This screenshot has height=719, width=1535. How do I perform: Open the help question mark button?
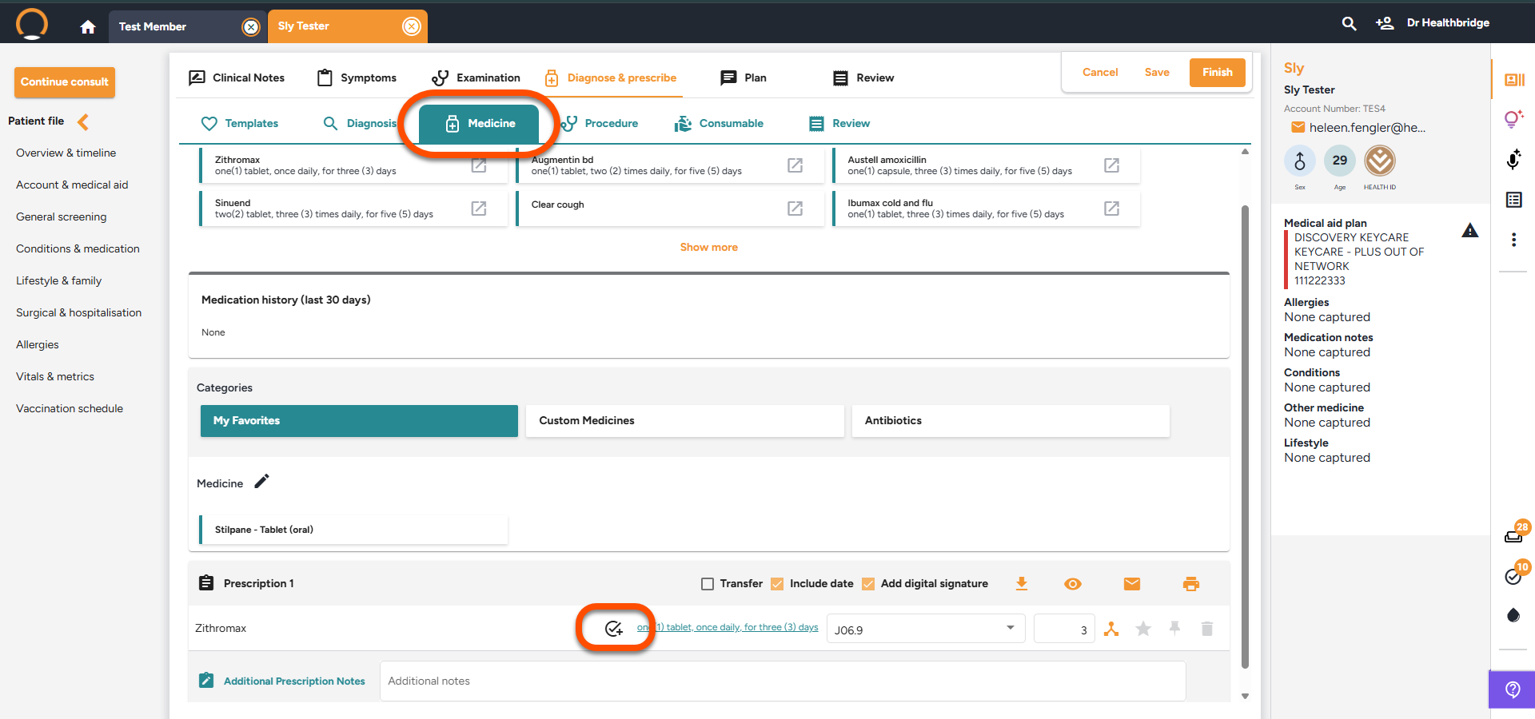(x=1512, y=689)
